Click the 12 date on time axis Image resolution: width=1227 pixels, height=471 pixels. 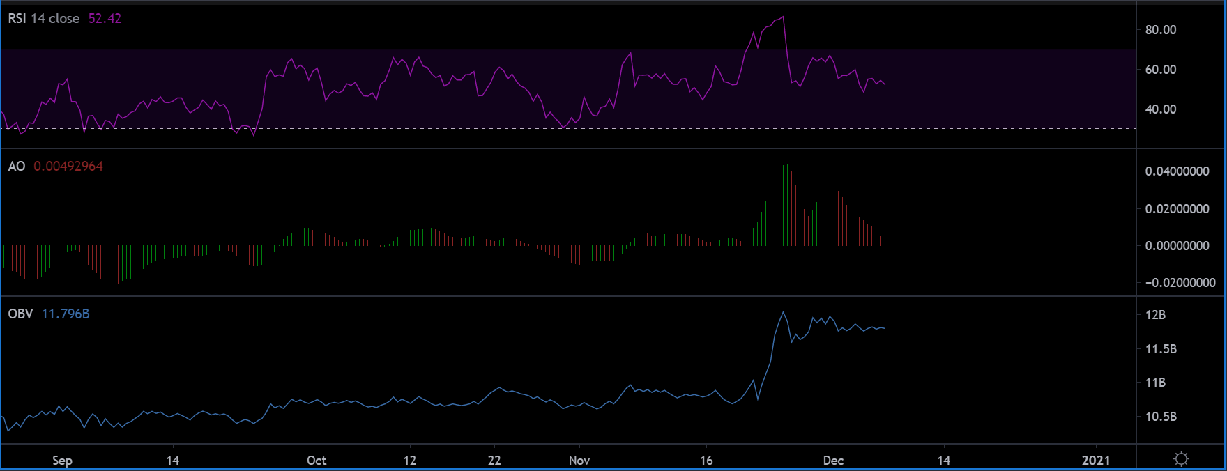point(410,461)
